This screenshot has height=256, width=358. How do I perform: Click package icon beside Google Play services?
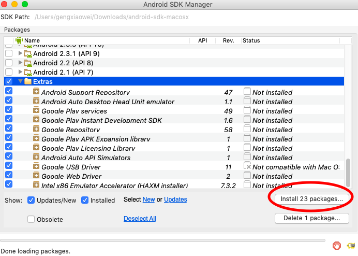(36, 110)
